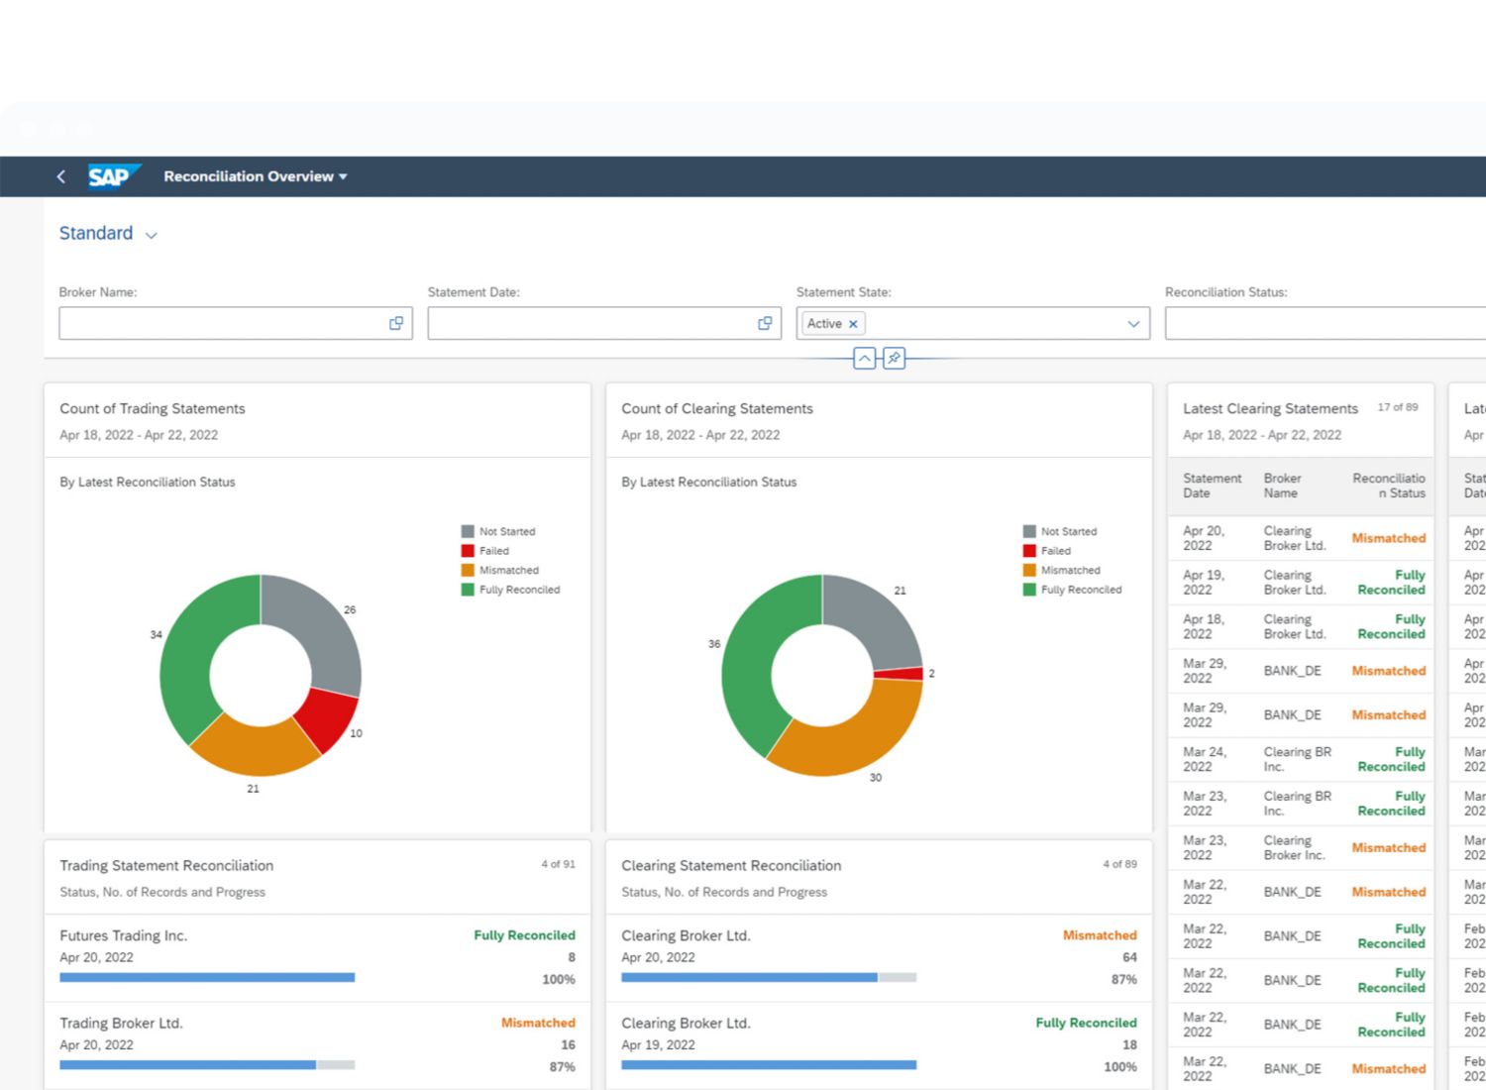Open the Reconciliation Overview title menu

tap(256, 176)
